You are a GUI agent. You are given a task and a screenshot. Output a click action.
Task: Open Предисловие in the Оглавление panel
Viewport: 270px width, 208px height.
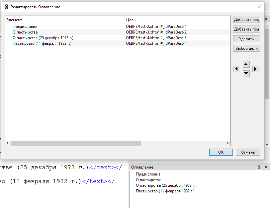[x=148, y=174]
